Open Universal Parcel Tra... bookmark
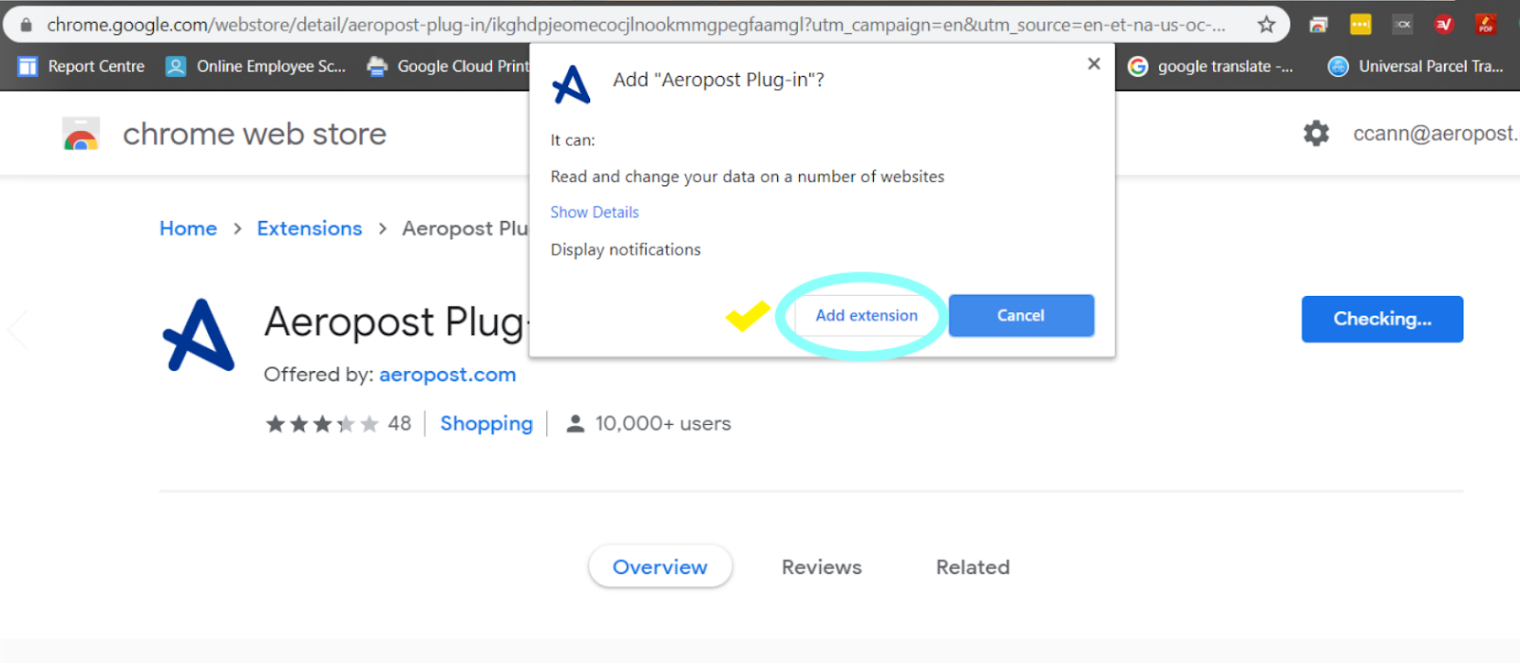 [1415, 66]
